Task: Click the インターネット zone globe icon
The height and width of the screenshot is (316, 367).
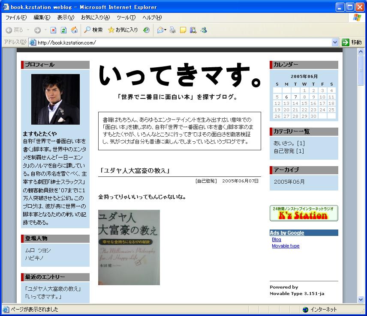Action: pyautogui.click(x=305, y=310)
